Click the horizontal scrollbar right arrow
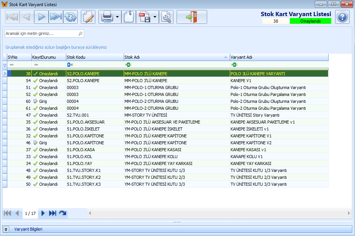The image size is (355, 236). click(349, 213)
